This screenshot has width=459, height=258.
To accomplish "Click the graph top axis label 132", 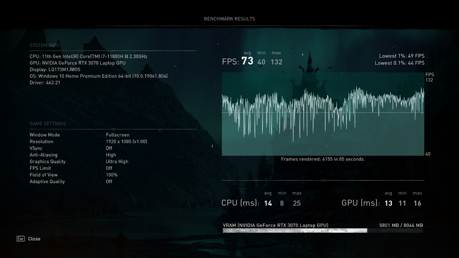I will click(429, 80).
